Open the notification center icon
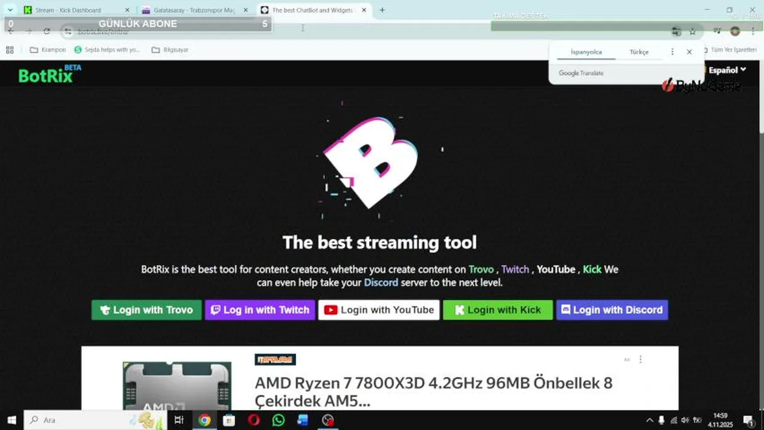 (748, 420)
